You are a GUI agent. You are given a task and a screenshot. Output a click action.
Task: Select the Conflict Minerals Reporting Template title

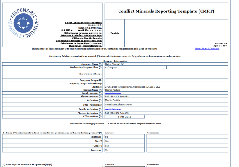[166, 11]
